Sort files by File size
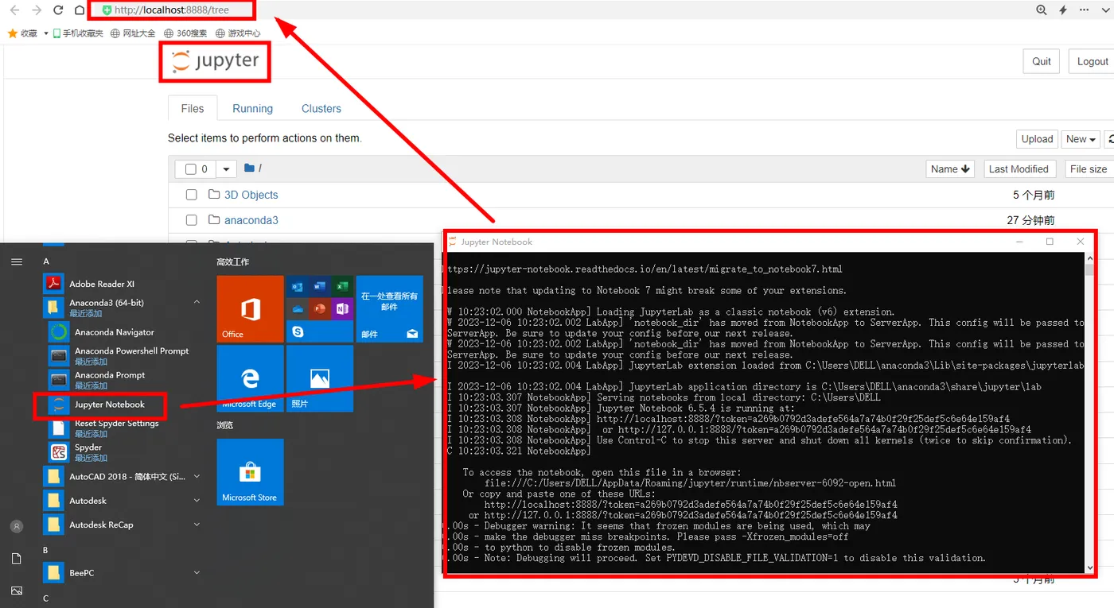 (1089, 169)
